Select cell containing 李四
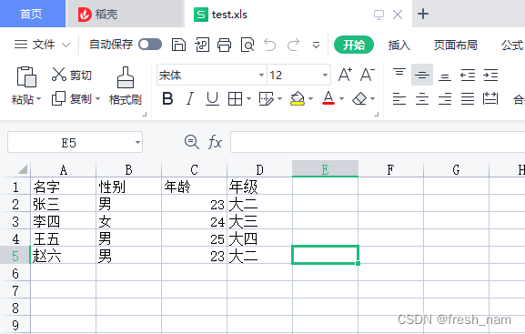Viewport: 525px width, 334px height. [64, 221]
